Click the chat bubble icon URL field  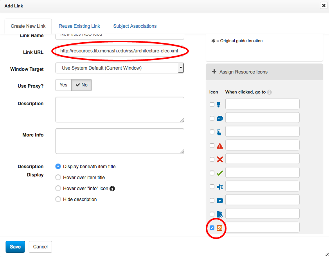pos(262,117)
